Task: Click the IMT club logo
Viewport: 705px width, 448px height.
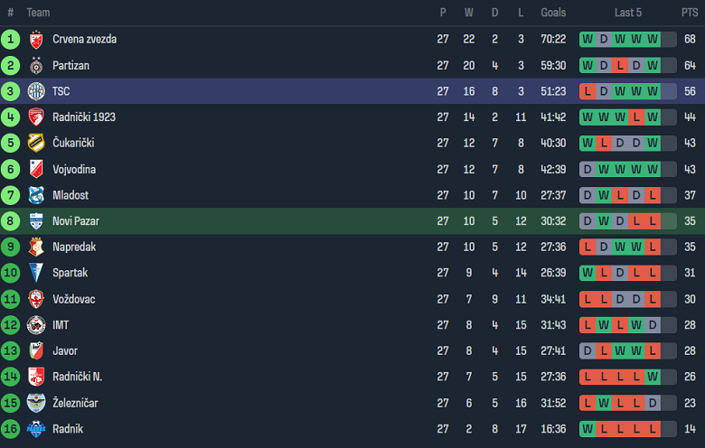Action: pyautogui.click(x=36, y=325)
